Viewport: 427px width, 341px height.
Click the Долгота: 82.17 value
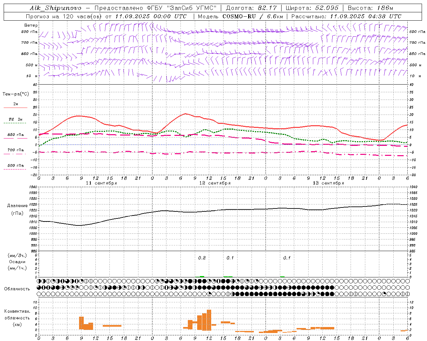coord(251,8)
